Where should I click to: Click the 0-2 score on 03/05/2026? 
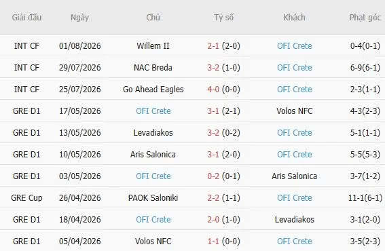[x=213, y=176]
